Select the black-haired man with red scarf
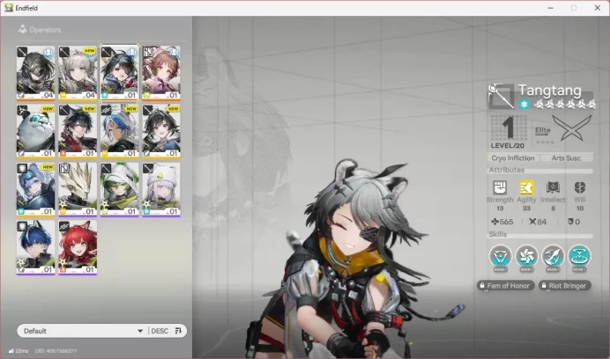This screenshot has height=359, width=610. [78, 131]
